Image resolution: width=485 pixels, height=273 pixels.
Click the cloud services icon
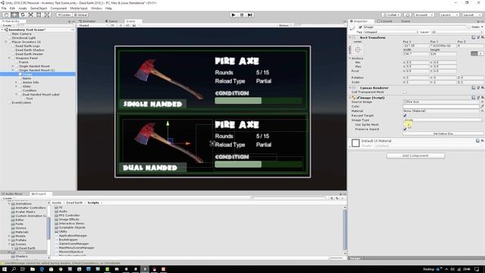tap(408, 15)
